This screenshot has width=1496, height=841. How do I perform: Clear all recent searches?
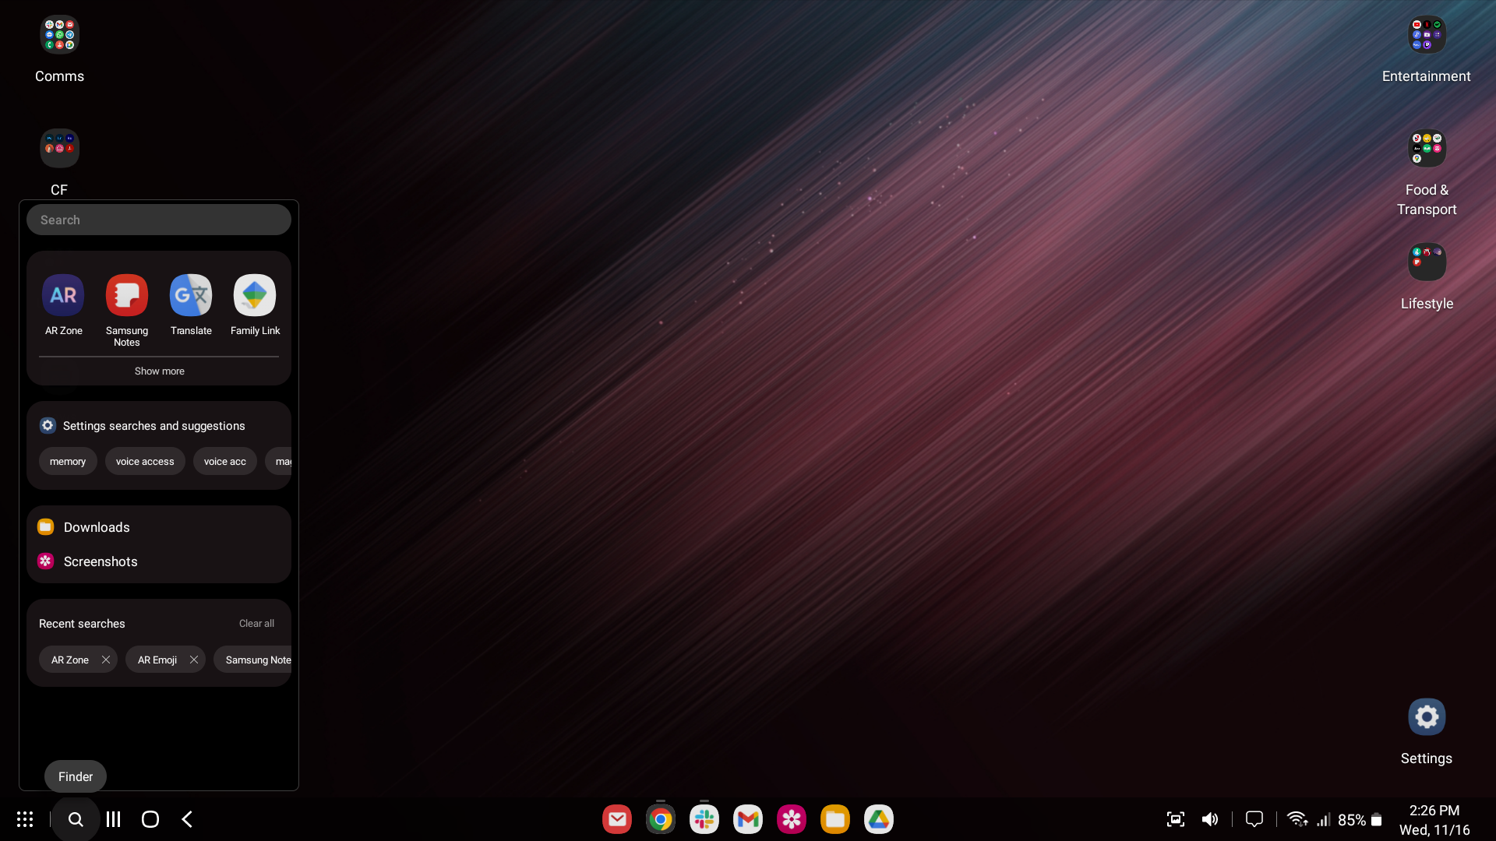[x=256, y=623]
